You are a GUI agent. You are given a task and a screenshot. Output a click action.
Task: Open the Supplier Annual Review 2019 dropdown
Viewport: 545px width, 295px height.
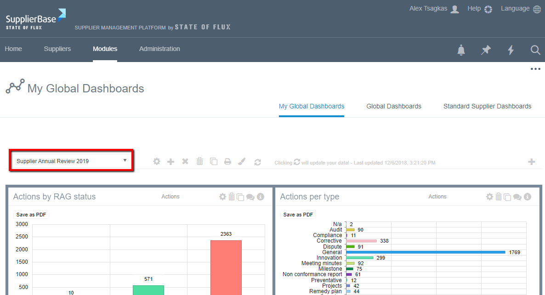click(x=71, y=161)
